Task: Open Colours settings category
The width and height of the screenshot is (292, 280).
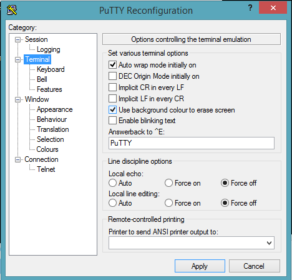Action: [47, 149]
